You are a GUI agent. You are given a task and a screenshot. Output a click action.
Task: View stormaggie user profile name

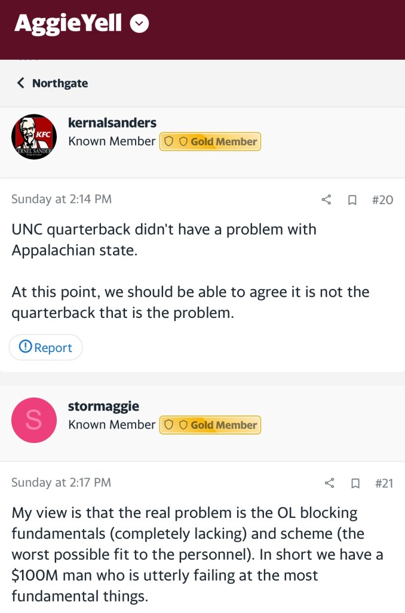[x=103, y=406]
